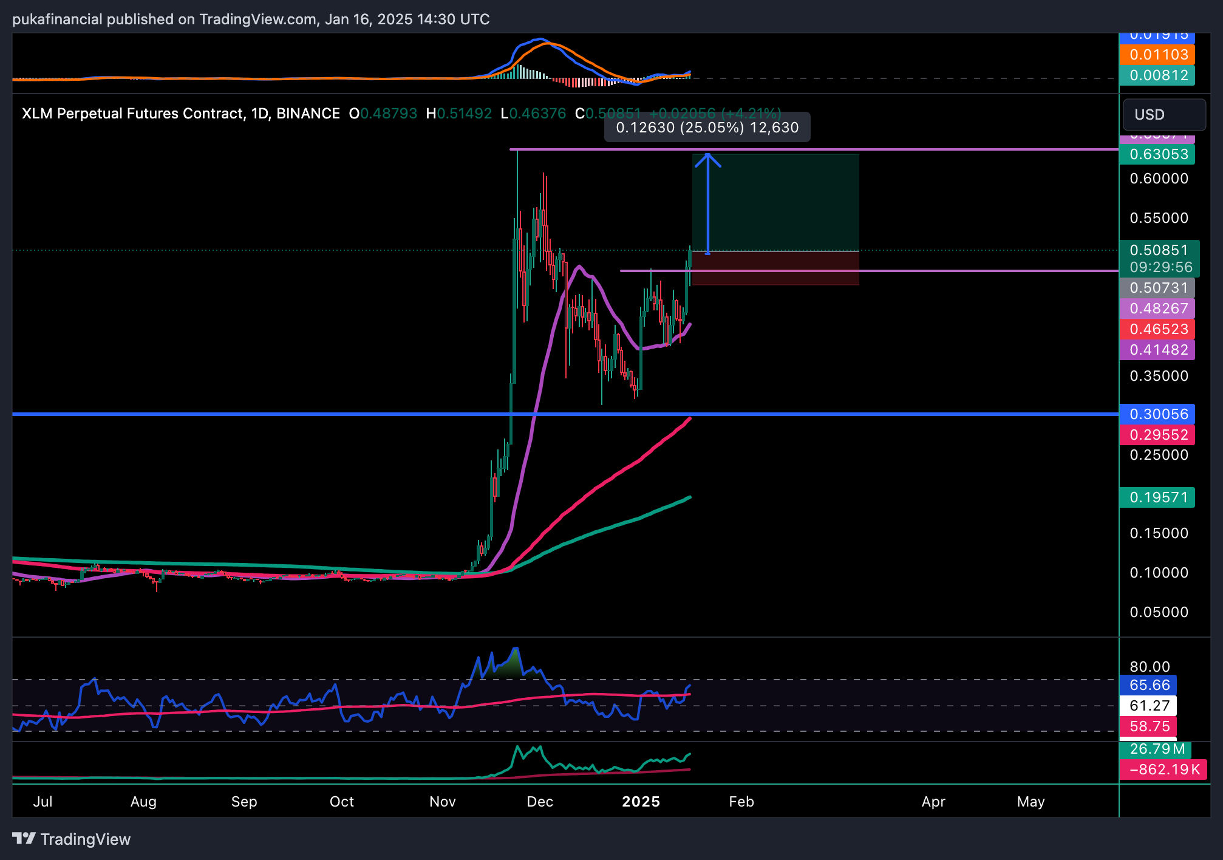
Task: Click the Feb label on time axis
Action: pos(741,802)
